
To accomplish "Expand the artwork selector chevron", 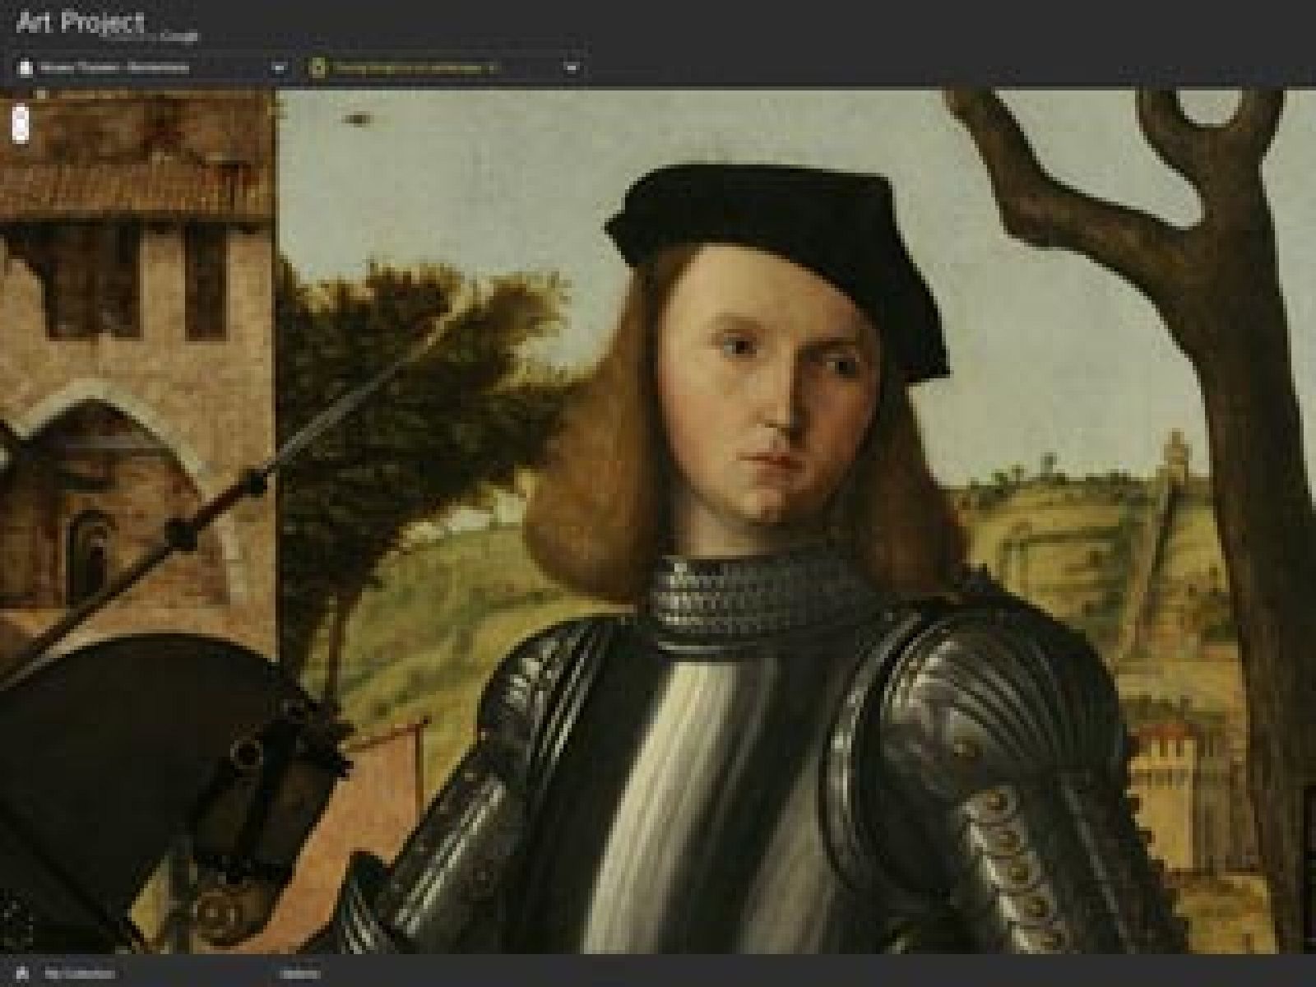I will [572, 68].
